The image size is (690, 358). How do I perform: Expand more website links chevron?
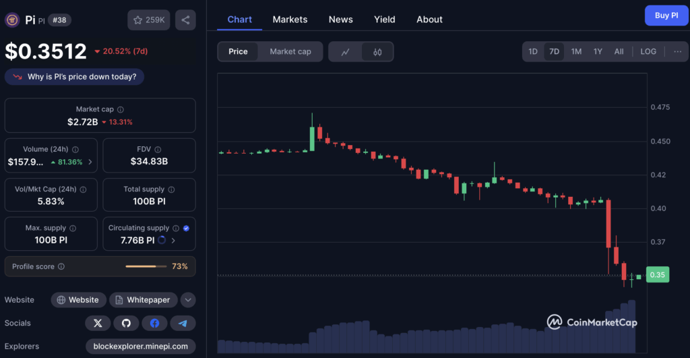click(188, 300)
